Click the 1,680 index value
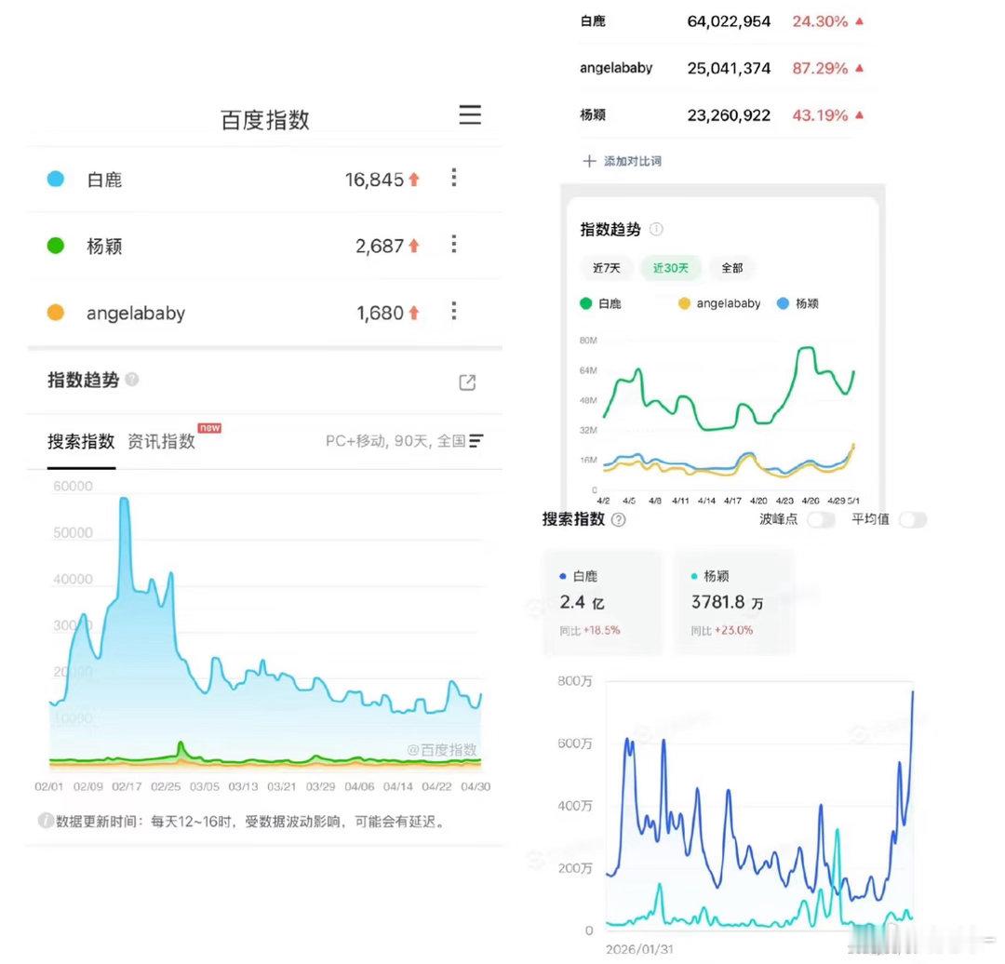Viewport: 1005px width, 964px height. tap(380, 313)
